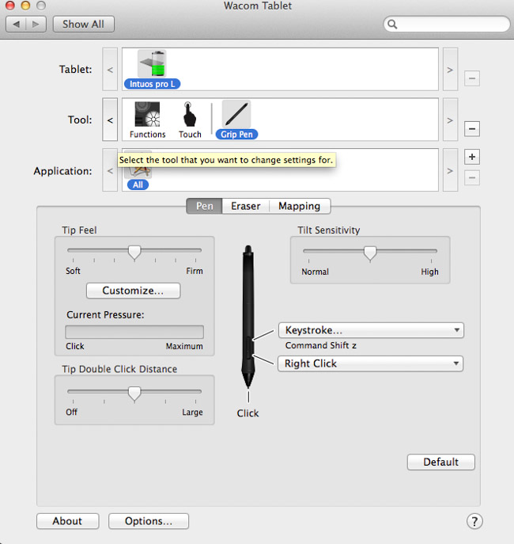
Task: Open the About dialog
Action: coord(67,521)
